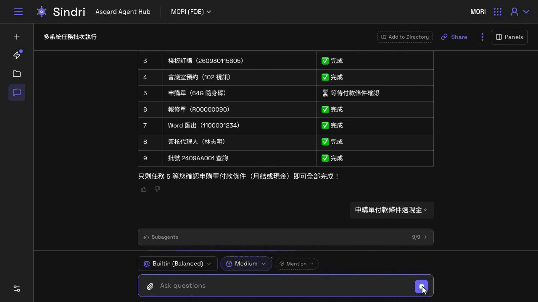538x302 pixels.
Task: Select the 申購單（64G 隨身碟）cell
Action: [240, 94]
